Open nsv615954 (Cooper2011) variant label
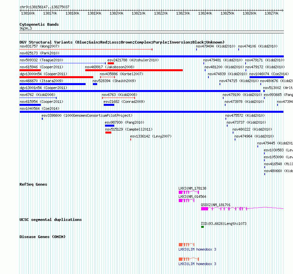This screenshot has width=293, height=274. tap(41, 102)
